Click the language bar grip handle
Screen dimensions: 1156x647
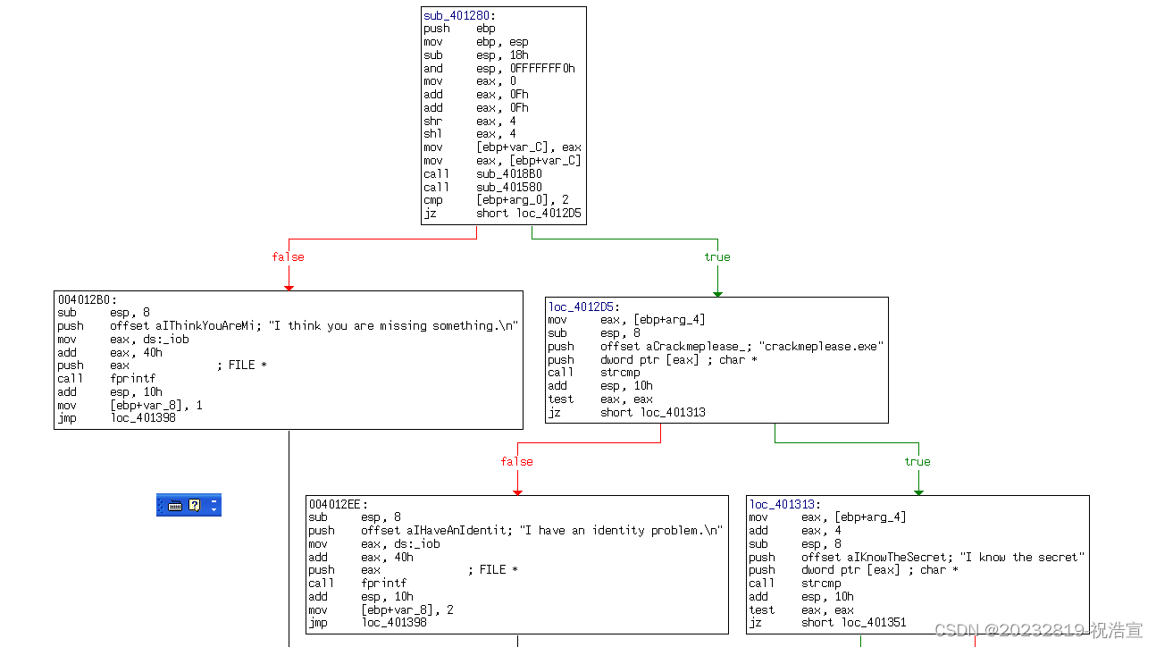(x=161, y=505)
